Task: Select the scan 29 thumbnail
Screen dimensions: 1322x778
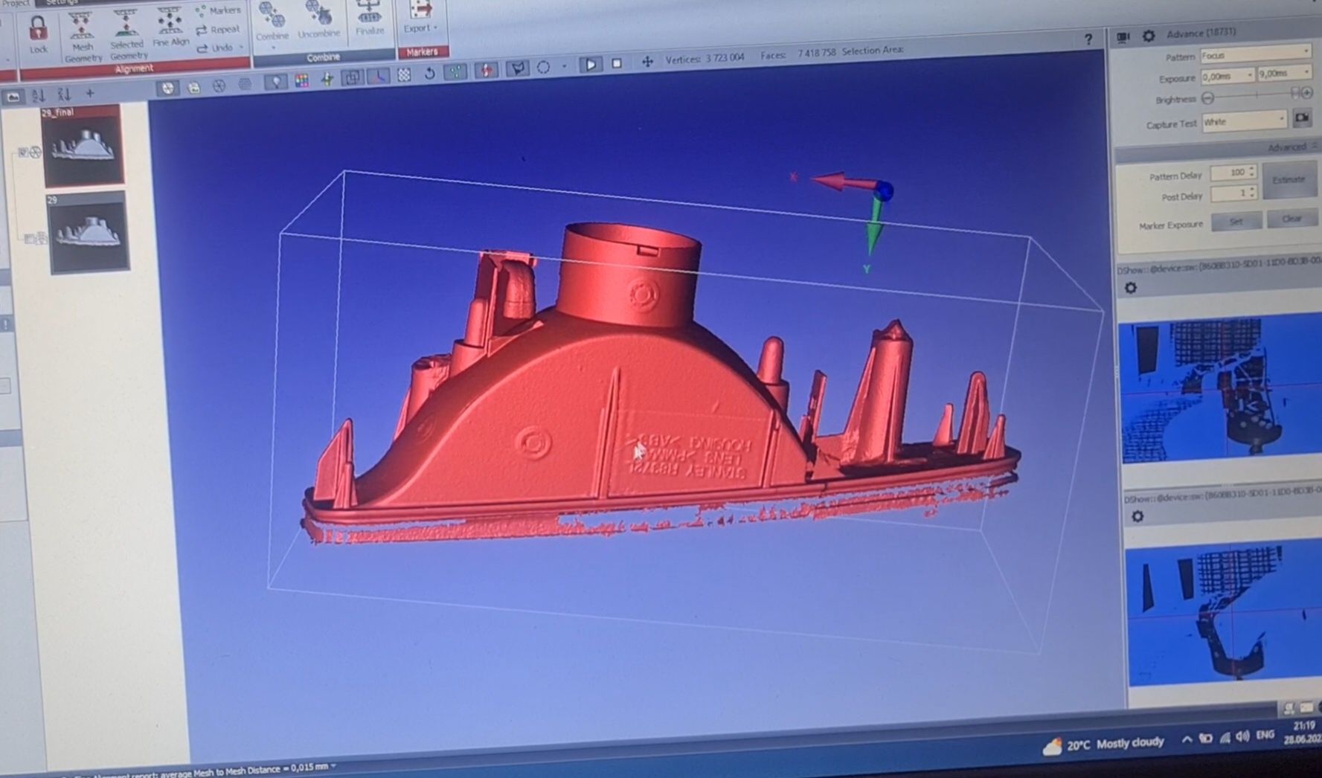Action: 89,233
